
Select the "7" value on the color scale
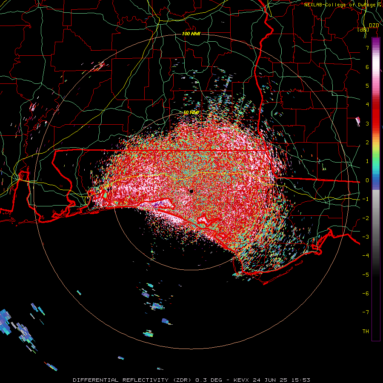(367, 48)
